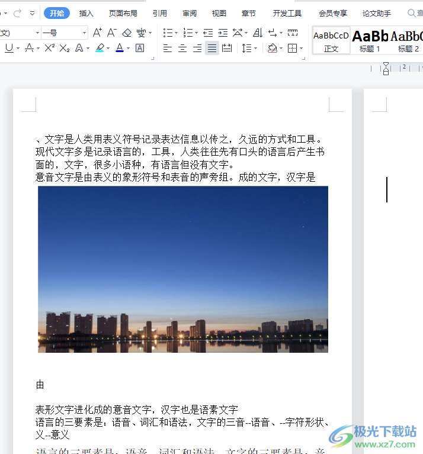Toggle superscript X² formatting
The image size is (423, 454).
pyautogui.click(x=50, y=48)
